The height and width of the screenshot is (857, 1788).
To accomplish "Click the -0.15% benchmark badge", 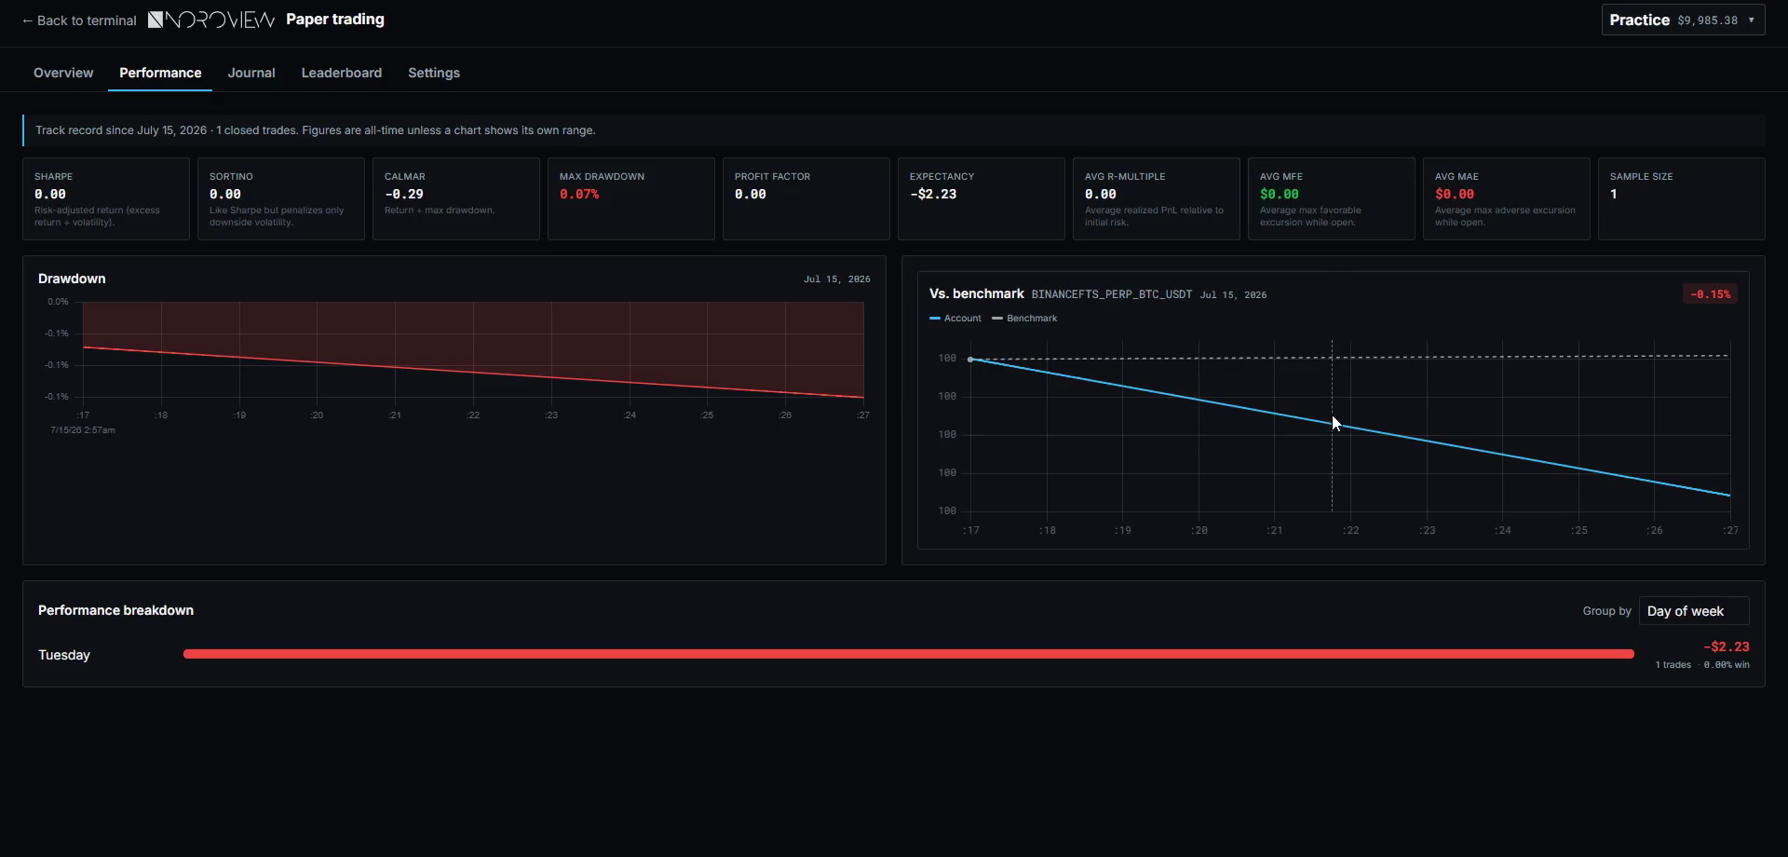I will pos(1711,294).
